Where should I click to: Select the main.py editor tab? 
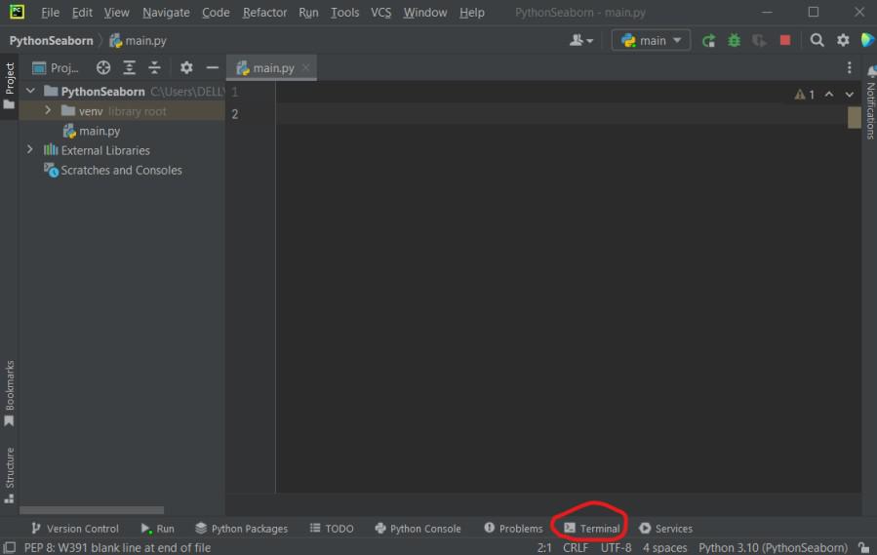(273, 67)
